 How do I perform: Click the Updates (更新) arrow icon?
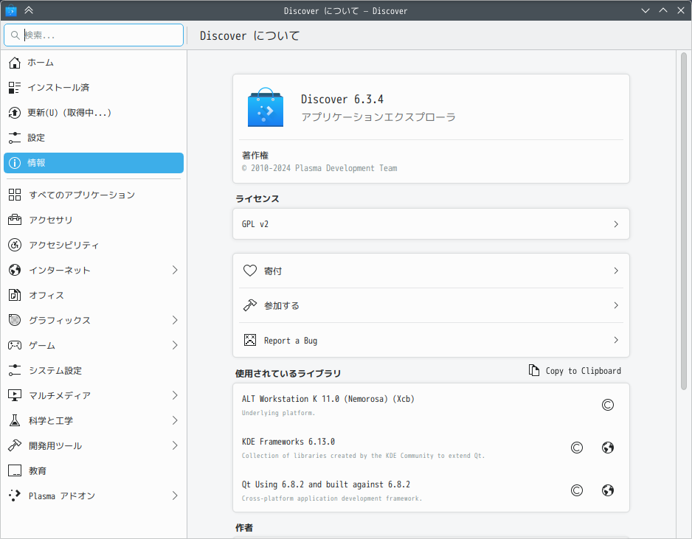click(15, 113)
